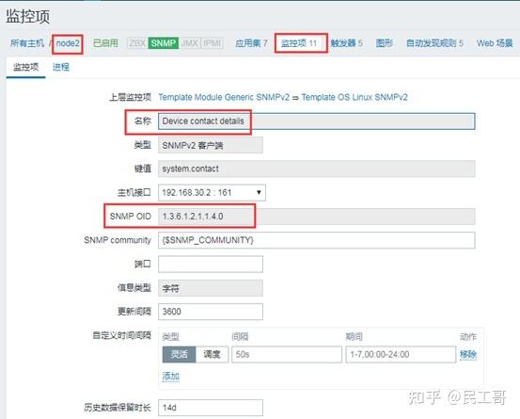Image resolution: width=520 pixels, height=419 pixels.
Task: Open the 图形 link
Action: (385, 43)
